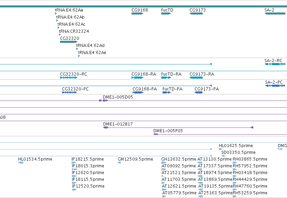Select the tRNA:E4:62Ae label
Viewport: 287px width, 198px height.
click(x=92, y=53)
